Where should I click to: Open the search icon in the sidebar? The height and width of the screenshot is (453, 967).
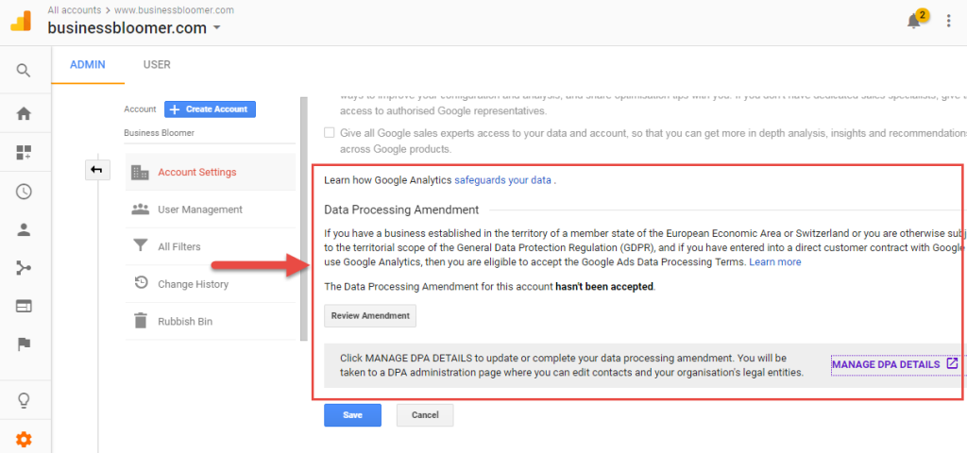pyautogui.click(x=24, y=70)
